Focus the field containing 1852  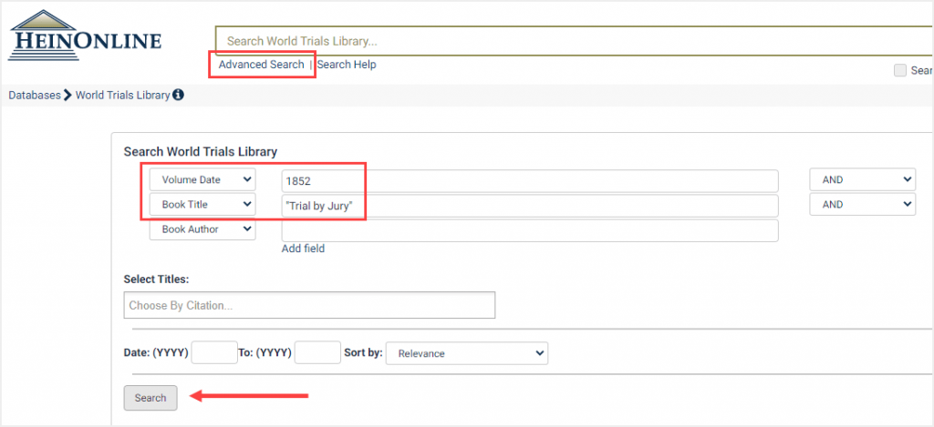pos(530,181)
